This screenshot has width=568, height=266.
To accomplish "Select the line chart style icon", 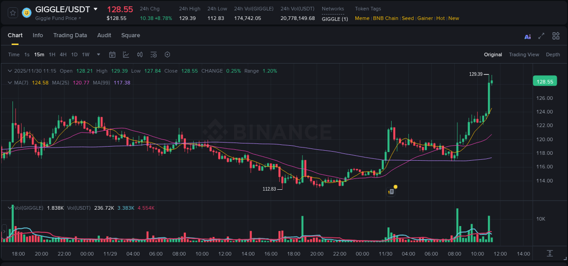I will [x=126, y=54].
